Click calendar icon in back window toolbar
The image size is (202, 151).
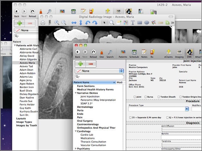(74, 11)
